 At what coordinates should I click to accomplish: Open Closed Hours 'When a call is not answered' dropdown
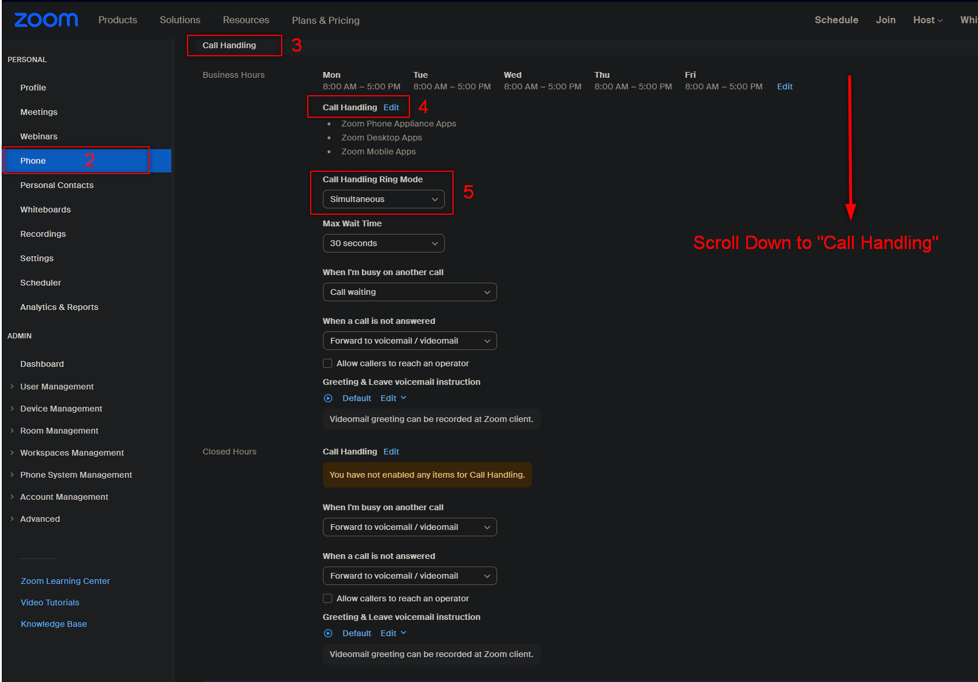pos(409,576)
